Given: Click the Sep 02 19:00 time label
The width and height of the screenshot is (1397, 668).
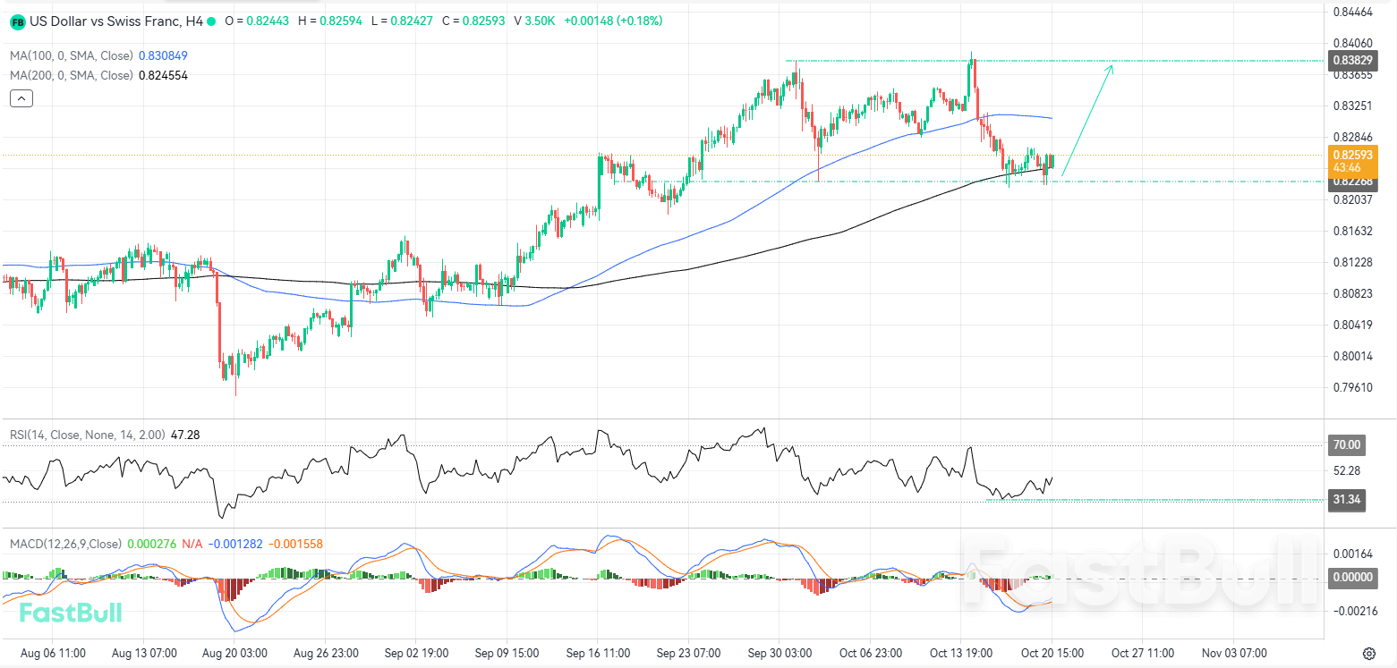Looking at the screenshot, I should (417, 653).
